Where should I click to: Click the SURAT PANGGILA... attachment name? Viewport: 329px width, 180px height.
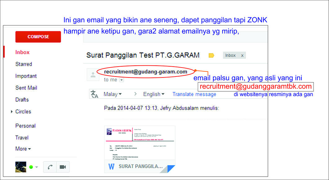tap(141, 167)
